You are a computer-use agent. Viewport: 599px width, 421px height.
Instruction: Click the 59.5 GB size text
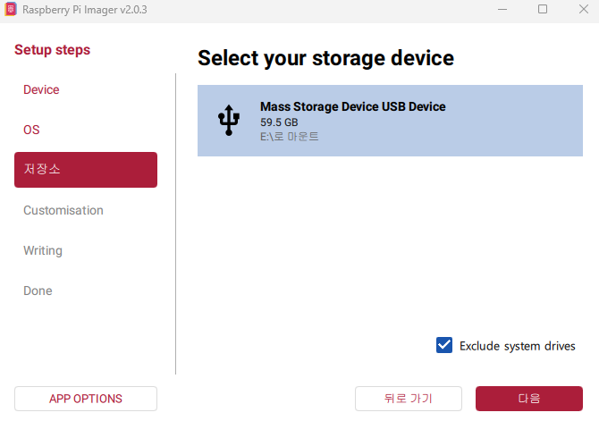point(279,122)
